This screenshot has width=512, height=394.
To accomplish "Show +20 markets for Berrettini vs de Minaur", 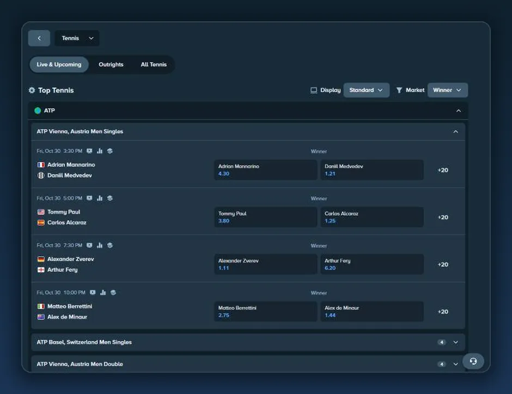I will tap(443, 312).
